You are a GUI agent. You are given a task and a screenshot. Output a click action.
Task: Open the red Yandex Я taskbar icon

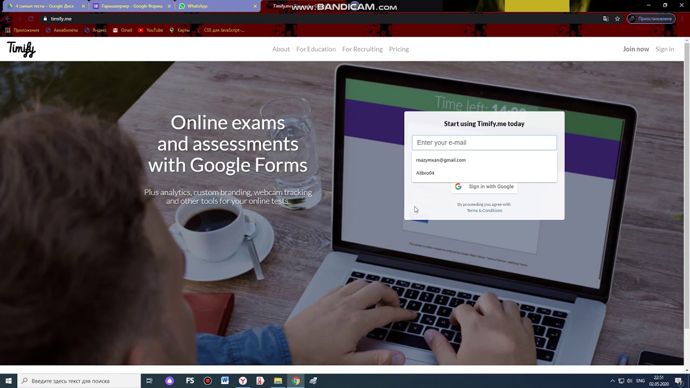(x=260, y=381)
